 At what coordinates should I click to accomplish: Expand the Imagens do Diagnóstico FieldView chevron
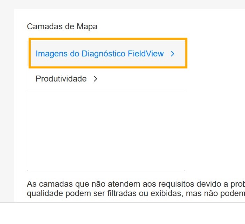[172, 54]
